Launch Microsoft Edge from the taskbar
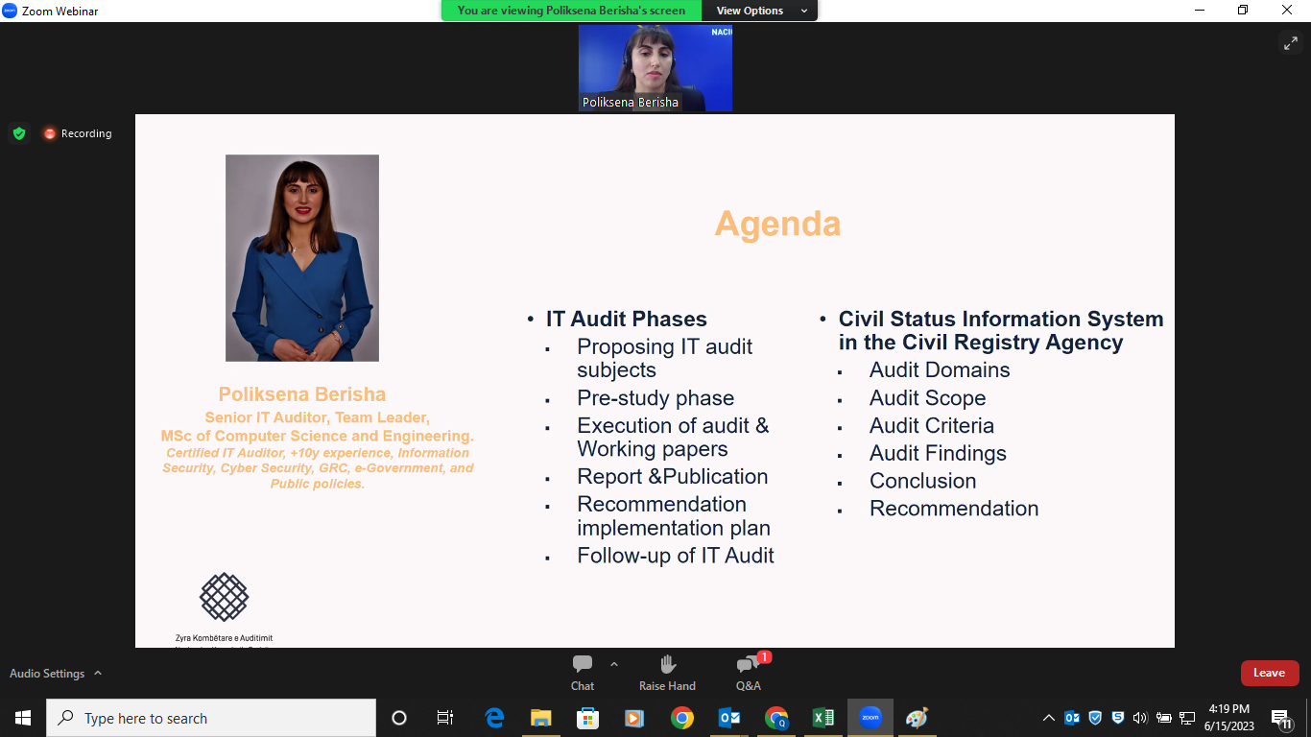Image resolution: width=1311 pixels, height=737 pixels. (494, 718)
